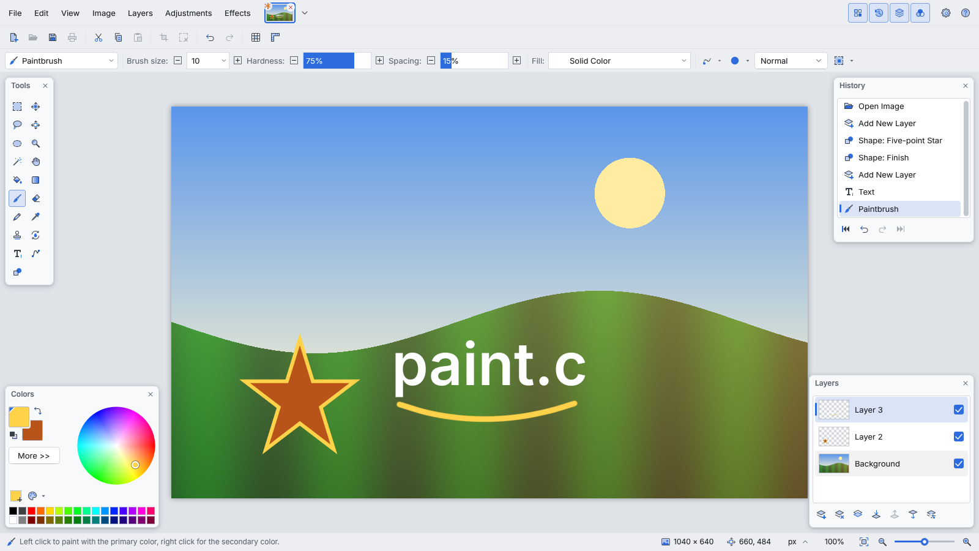Select the Magic Wand tool
This screenshot has height=551, width=979.
point(17,162)
